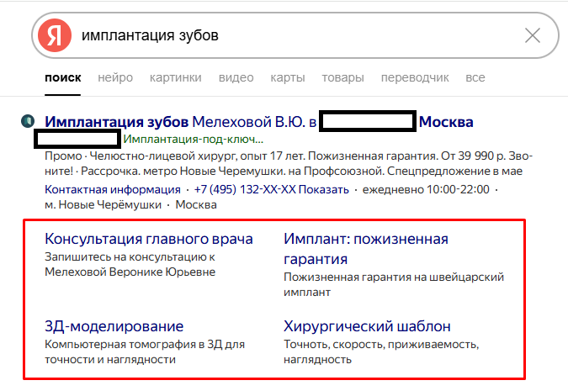Expand the 'все' services tab
The image size is (568, 391).
[475, 77]
